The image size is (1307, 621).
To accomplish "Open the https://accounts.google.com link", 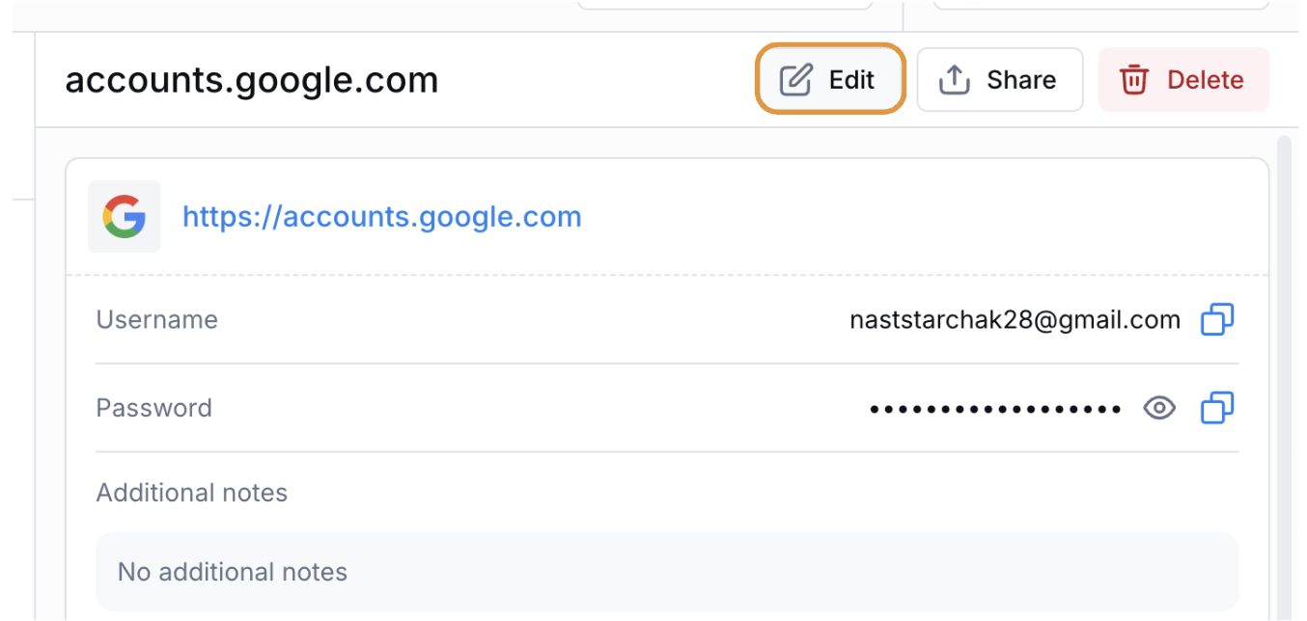I will coord(382,217).
